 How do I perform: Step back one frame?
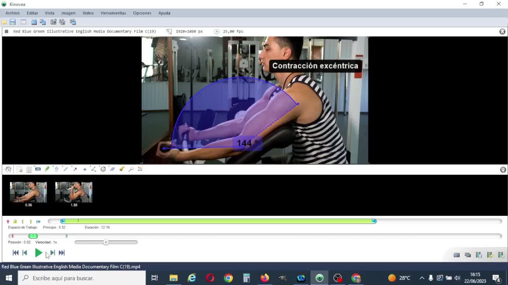(25, 253)
